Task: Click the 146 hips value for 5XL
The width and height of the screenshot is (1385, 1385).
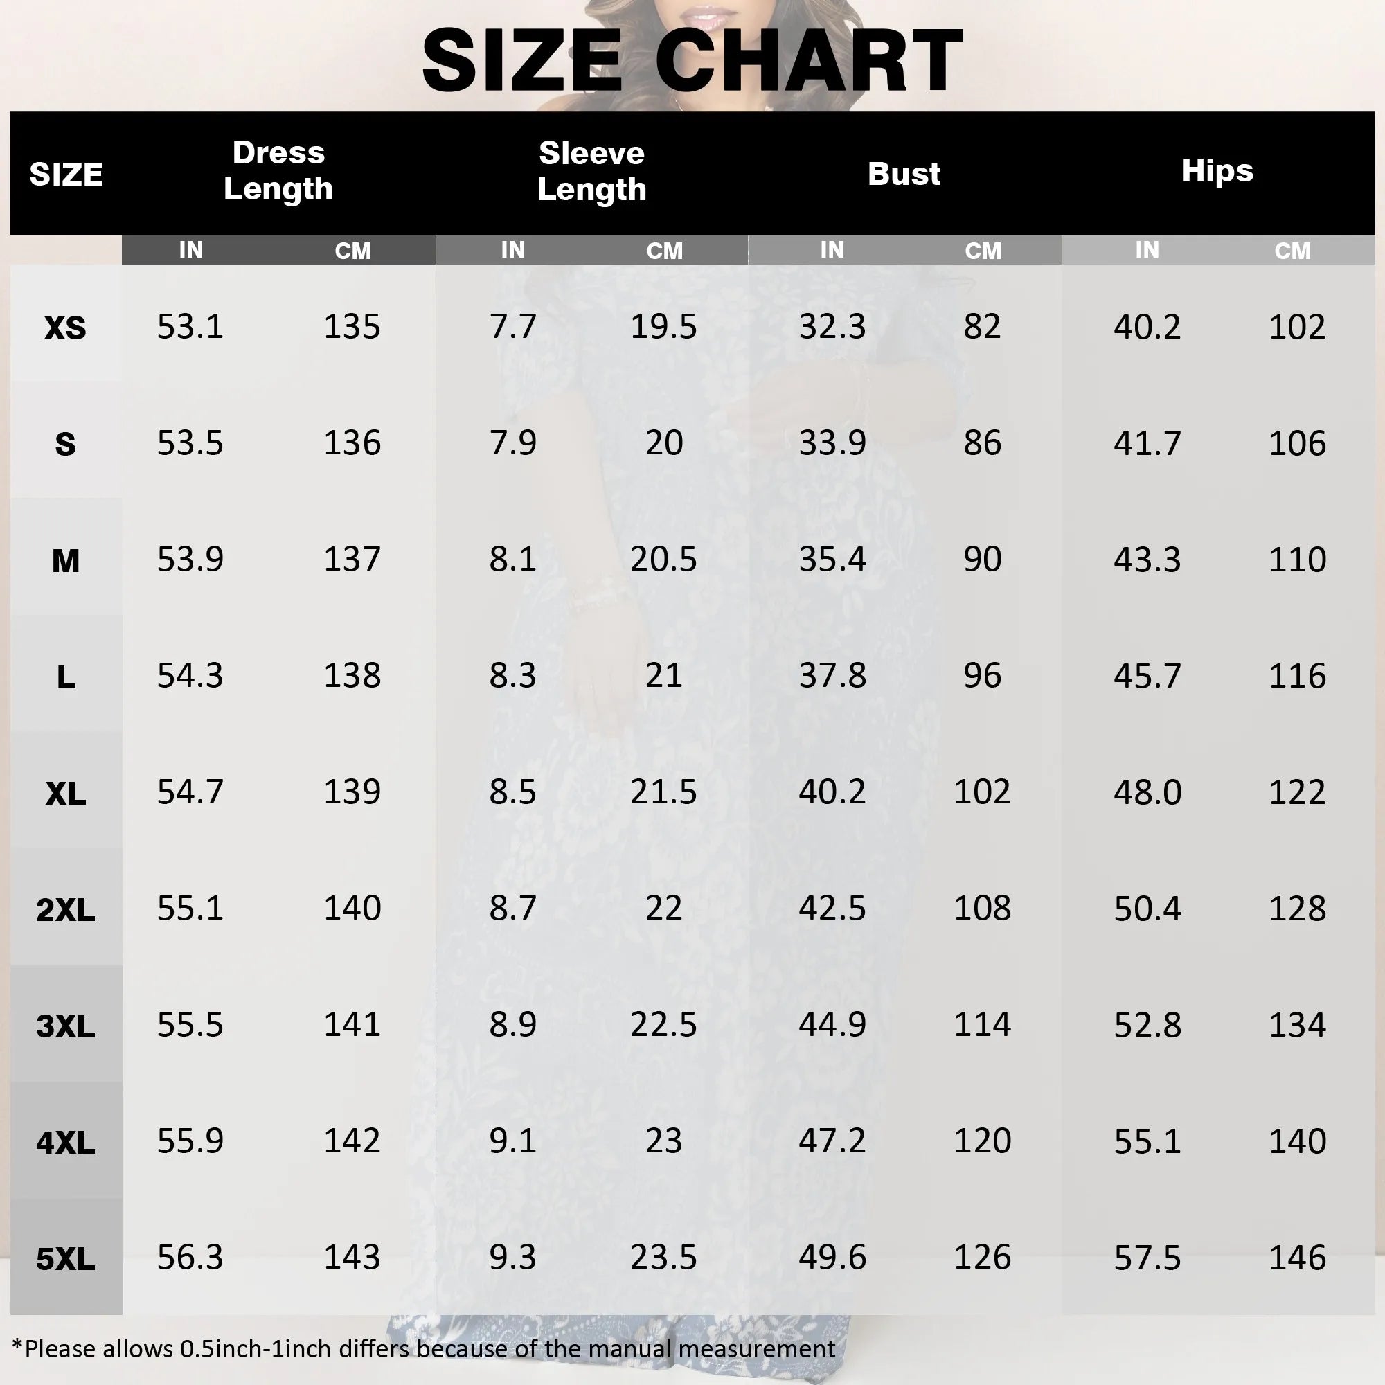Action: pos(1297,1258)
